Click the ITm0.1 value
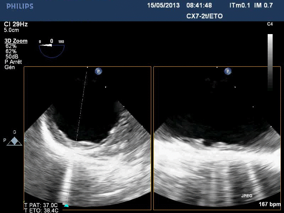 click(x=240, y=5)
